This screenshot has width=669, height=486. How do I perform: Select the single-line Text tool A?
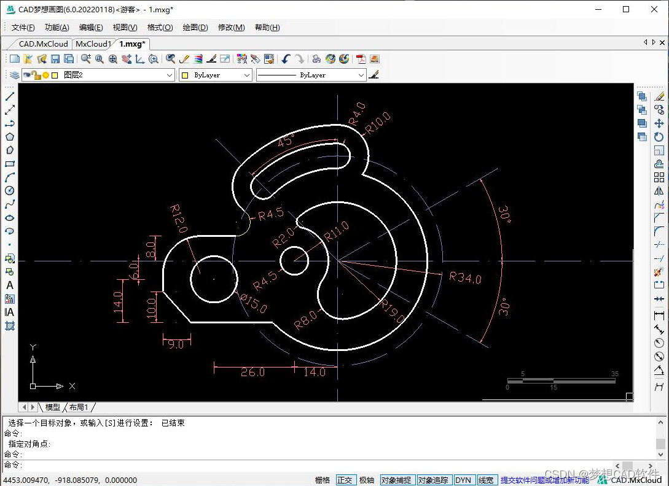click(10, 285)
